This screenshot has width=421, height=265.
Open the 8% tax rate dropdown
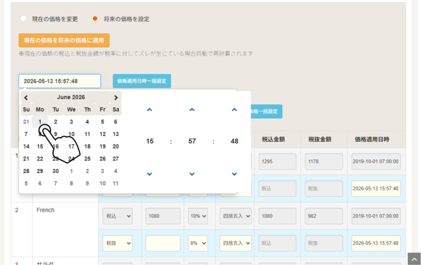198,243
